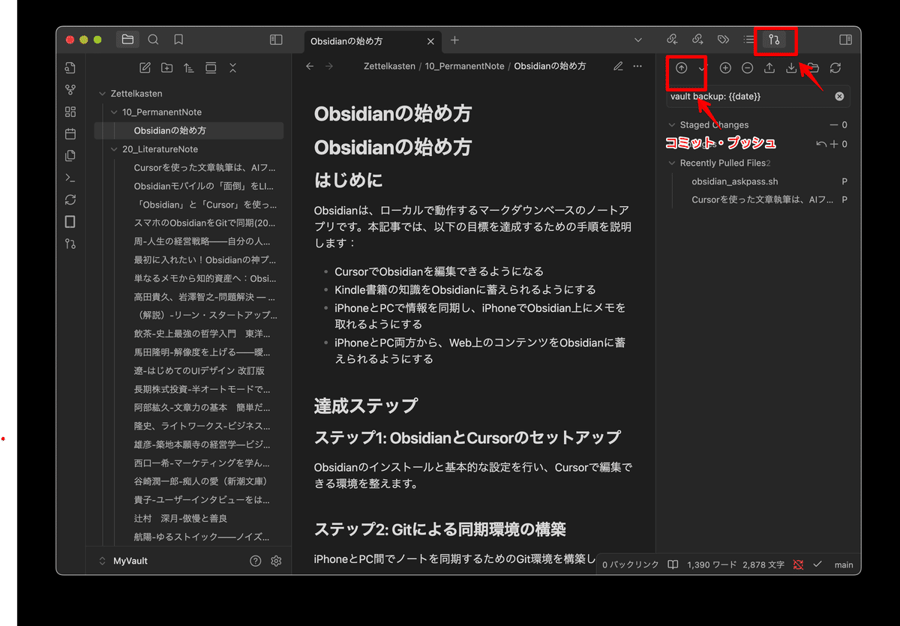Click Zettelkasten in the breadcrumb
The height and width of the screenshot is (626, 900).
coord(389,67)
